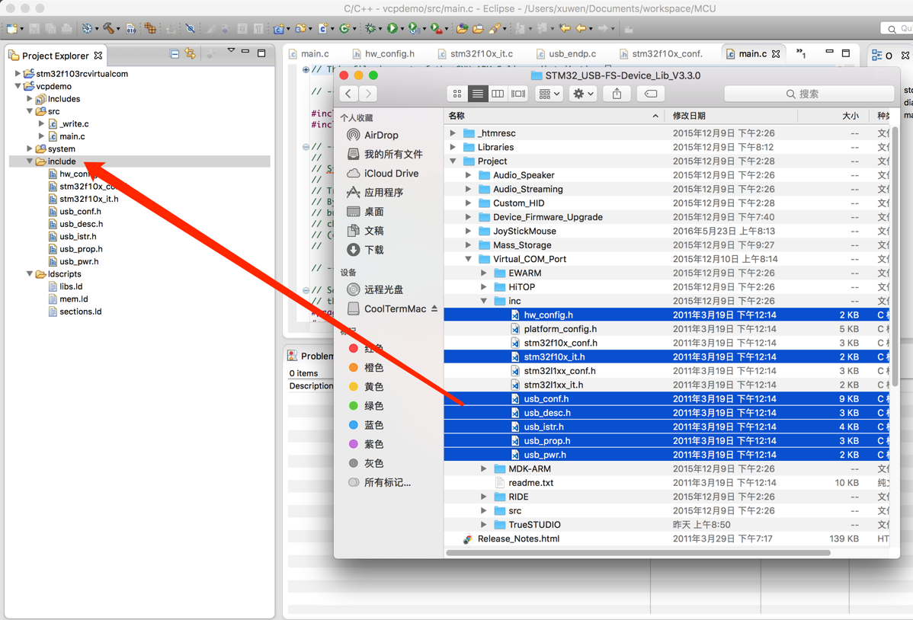Switch to stm32f10x_it.c editor tab
The height and width of the screenshot is (620, 913).
475,53
